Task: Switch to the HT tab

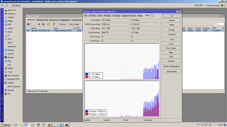Action: pos(86,16)
